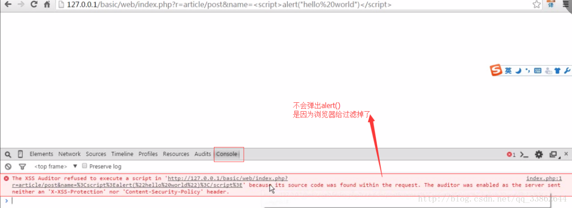The width and height of the screenshot is (572, 208).
Task: Open the Sources panel tab
Action: (x=96, y=154)
